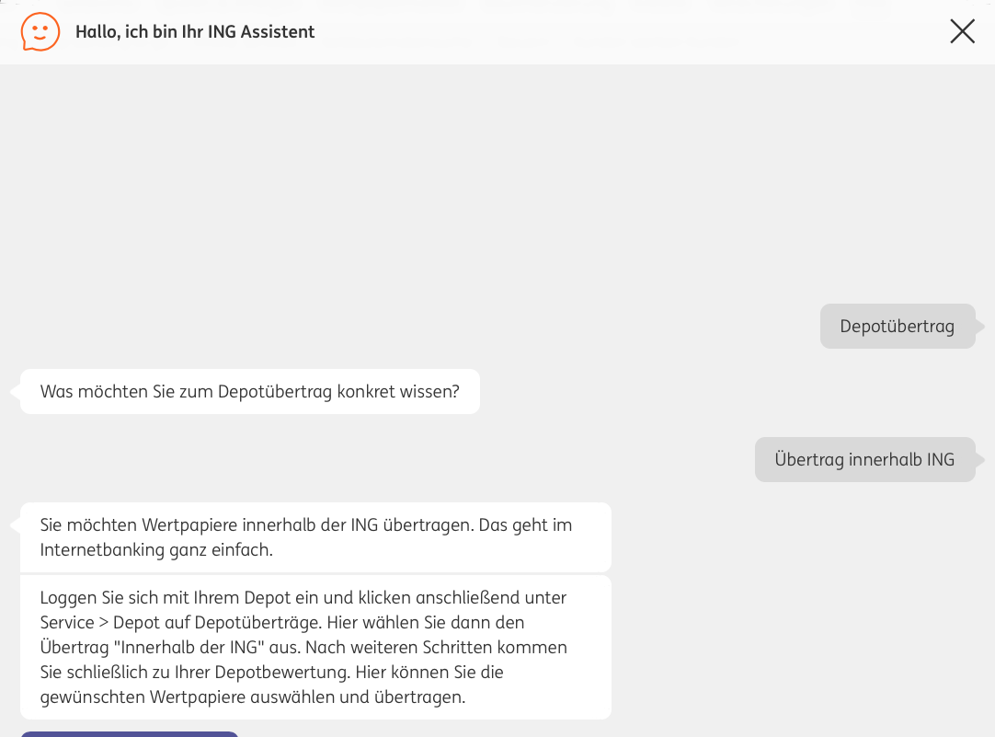Viewport: 995px width, 737px height.
Task: Click the message "Sie möchten Wertpapiere innerhalb der ING übertragen"
Action: (x=316, y=537)
